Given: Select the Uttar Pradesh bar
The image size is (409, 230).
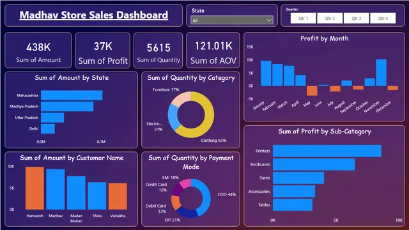Looking at the screenshot, I should (x=52, y=118).
